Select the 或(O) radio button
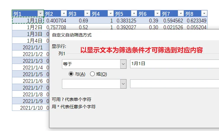This screenshot has height=131, width=219. (92, 74)
